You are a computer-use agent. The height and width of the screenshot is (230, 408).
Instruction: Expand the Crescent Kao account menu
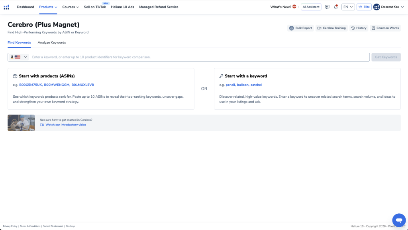[388, 7]
